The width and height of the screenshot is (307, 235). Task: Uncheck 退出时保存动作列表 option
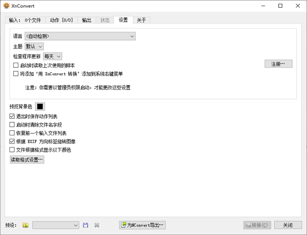coord(12,116)
